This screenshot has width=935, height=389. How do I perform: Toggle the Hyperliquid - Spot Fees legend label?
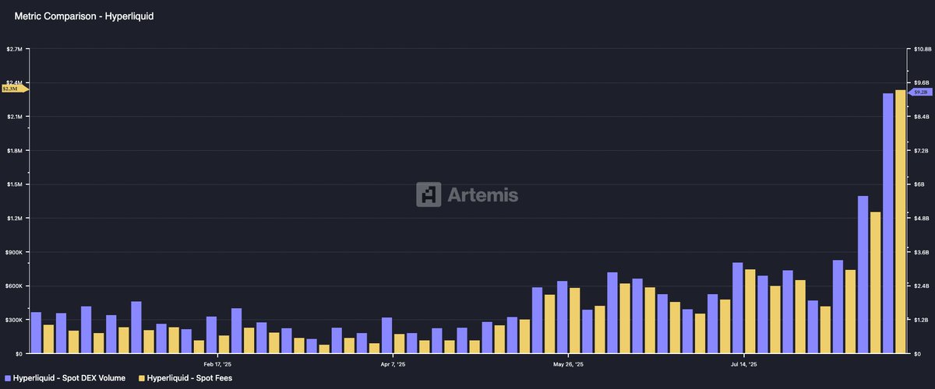pos(189,378)
